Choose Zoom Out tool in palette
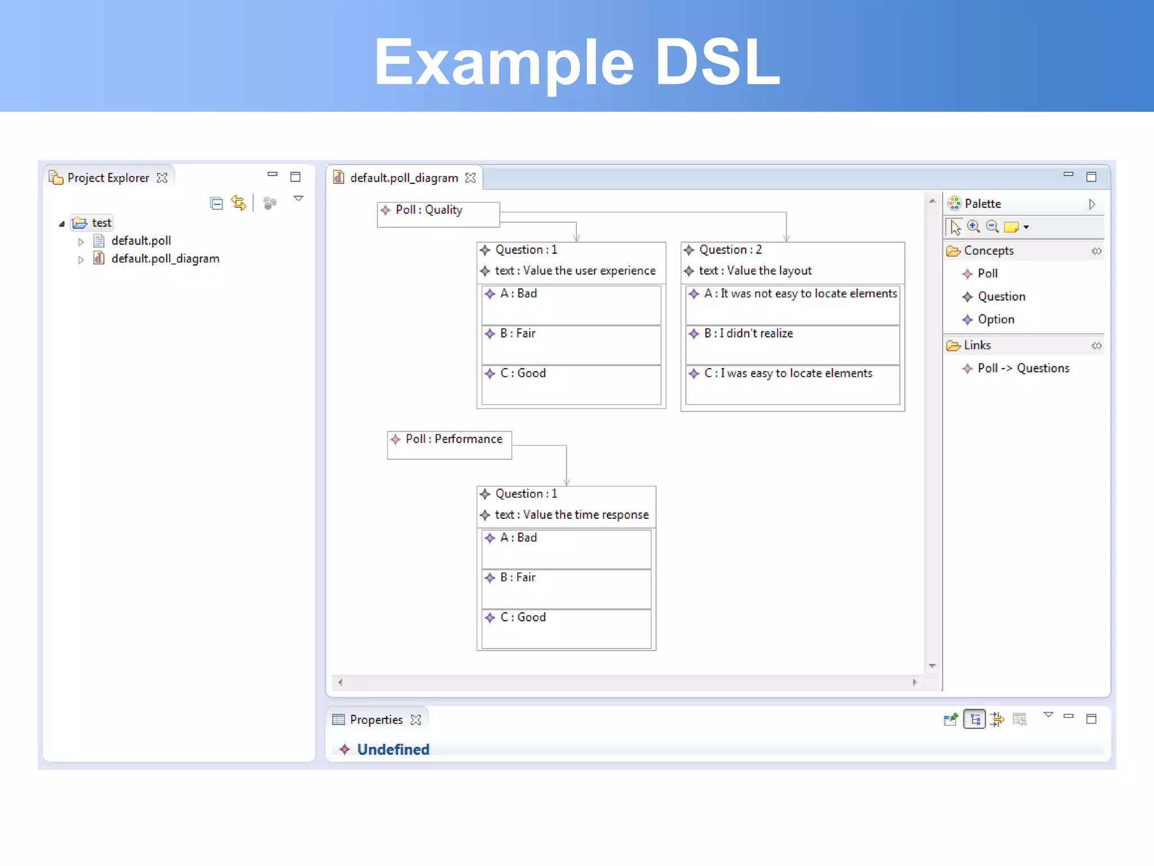Screen dimensions: 1154x866 [993, 227]
